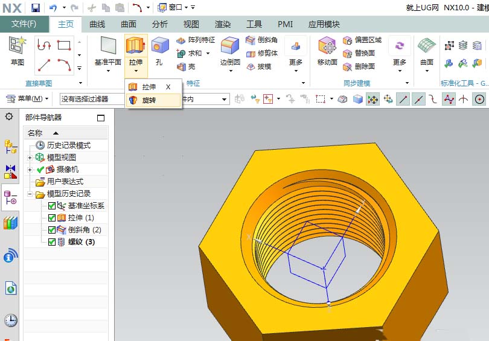Open the selection filter combo box
Screen dimensions: 489x341
92,99
